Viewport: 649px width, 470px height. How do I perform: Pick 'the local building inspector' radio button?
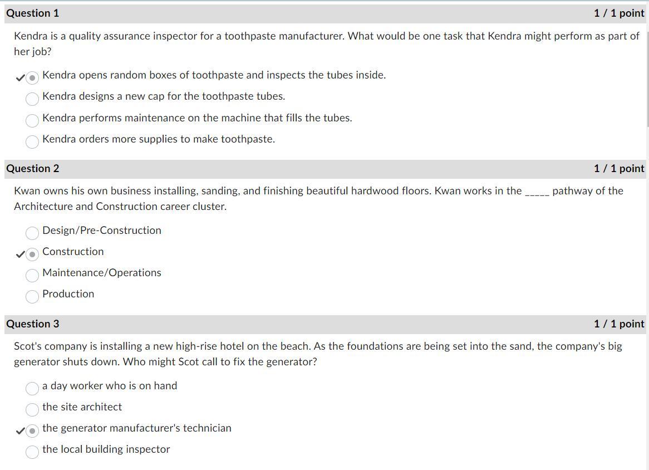32,452
